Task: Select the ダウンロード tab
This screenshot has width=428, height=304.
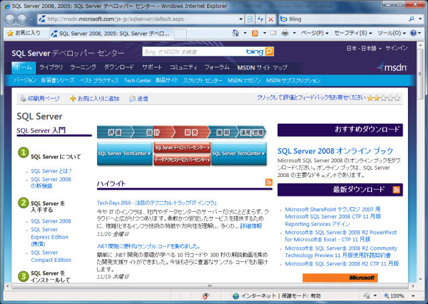Action: pyautogui.click(x=119, y=67)
